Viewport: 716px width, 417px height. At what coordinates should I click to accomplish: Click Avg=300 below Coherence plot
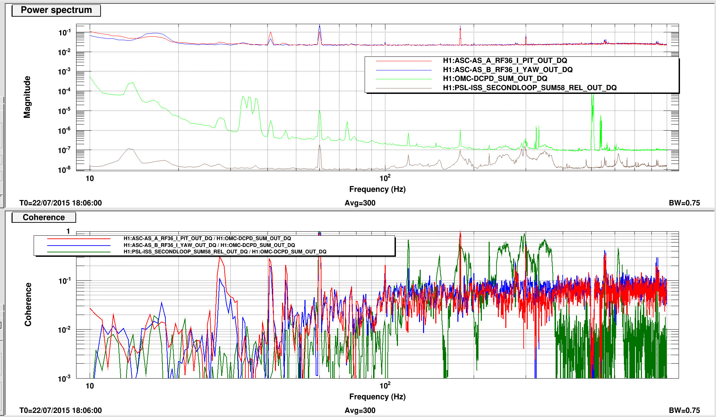[x=360, y=411]
